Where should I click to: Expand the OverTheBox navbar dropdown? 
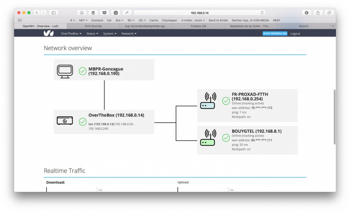71,33
